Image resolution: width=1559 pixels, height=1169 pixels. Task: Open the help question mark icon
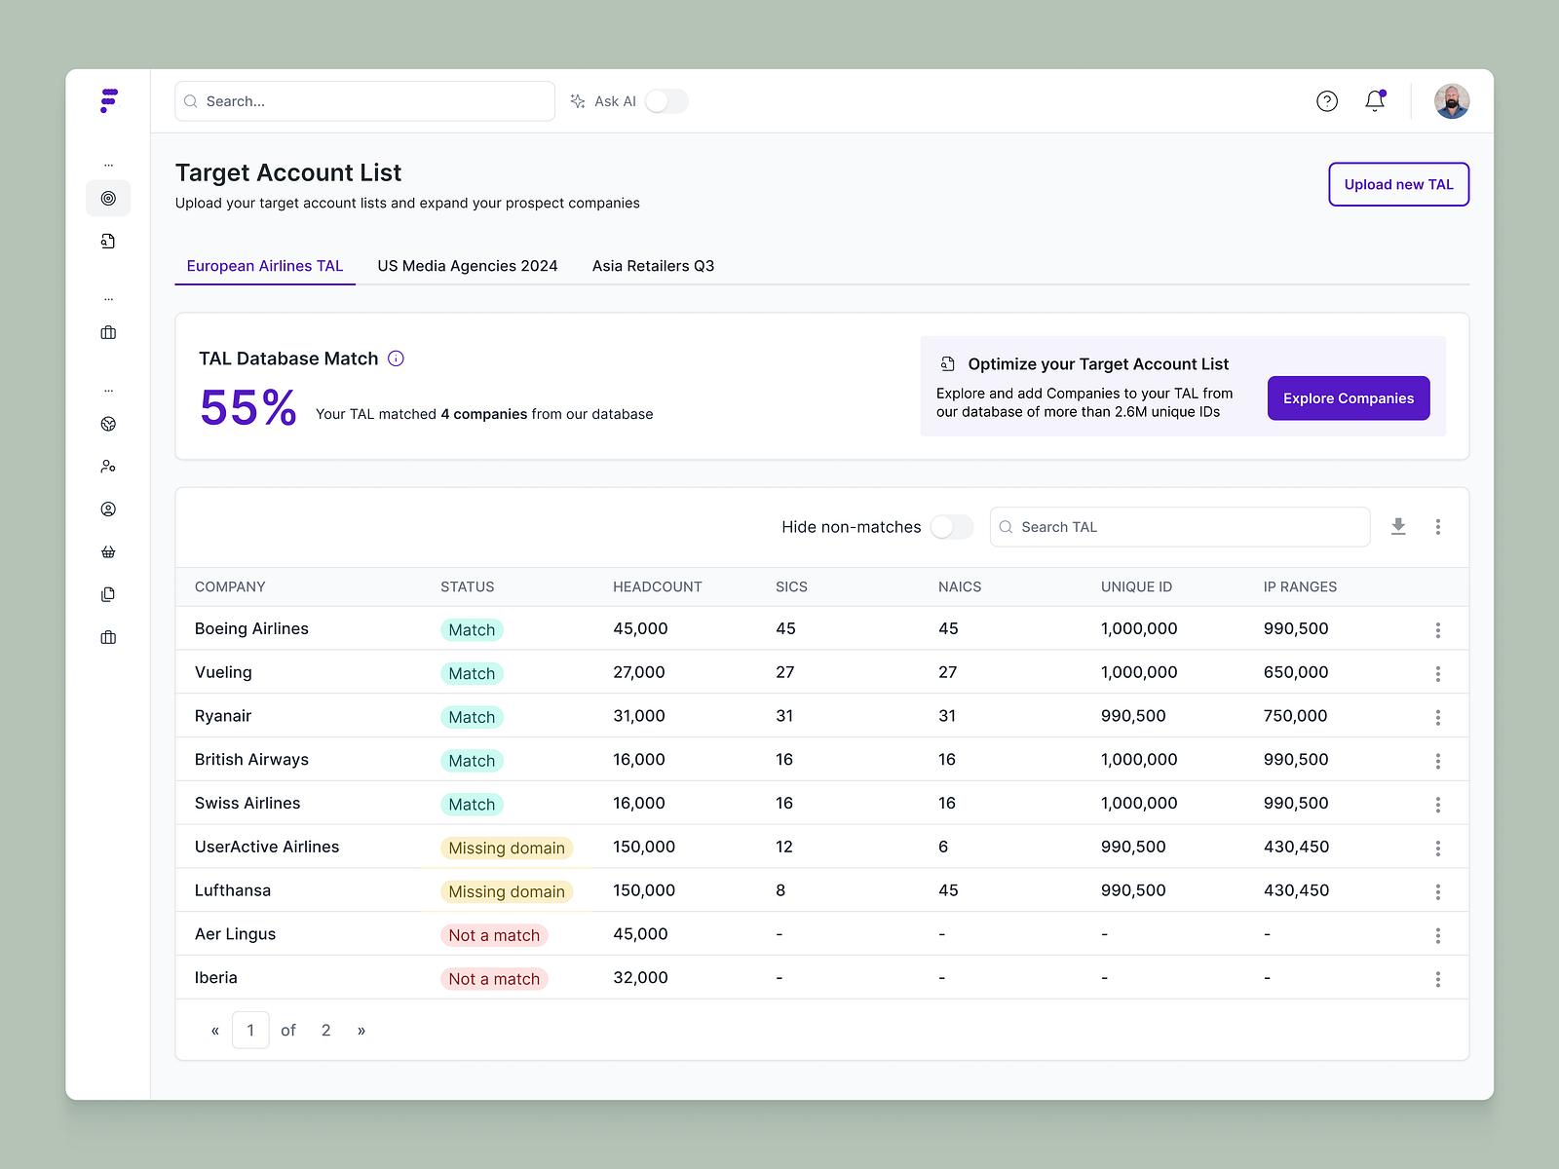tap(1327, 100)
